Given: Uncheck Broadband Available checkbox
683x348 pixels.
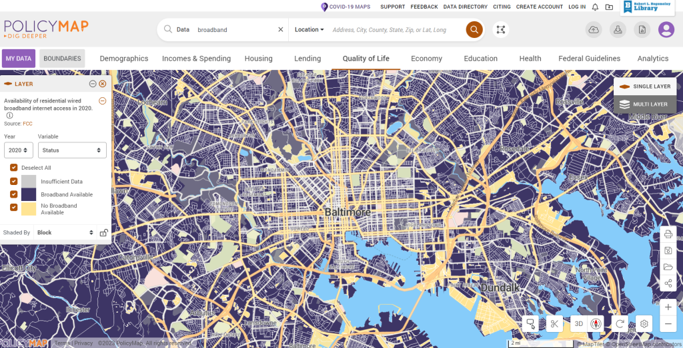Looking at the screenshot, I should [13, 195].
